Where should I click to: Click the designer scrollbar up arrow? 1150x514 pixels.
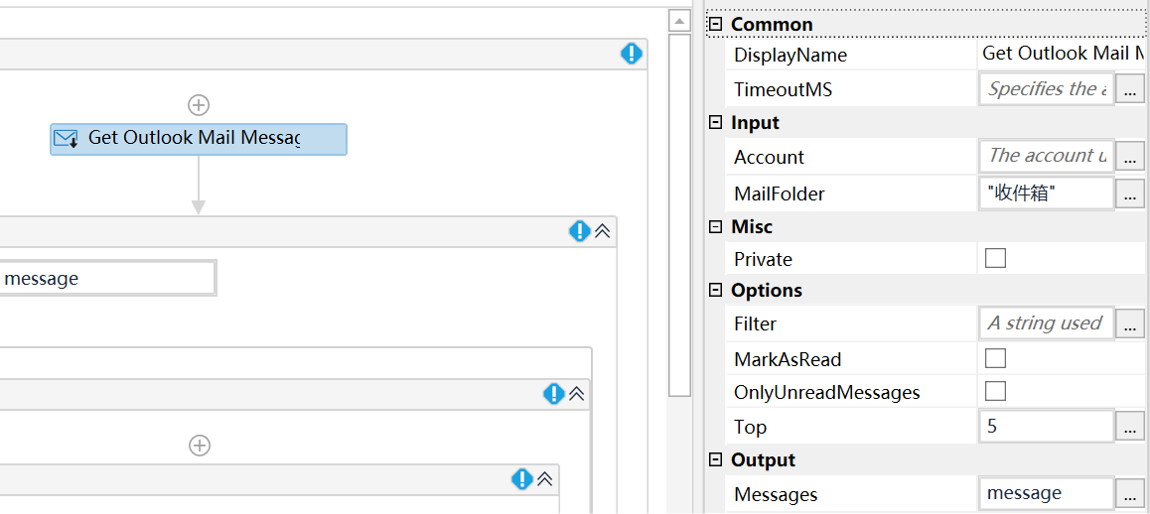point(679,21)
